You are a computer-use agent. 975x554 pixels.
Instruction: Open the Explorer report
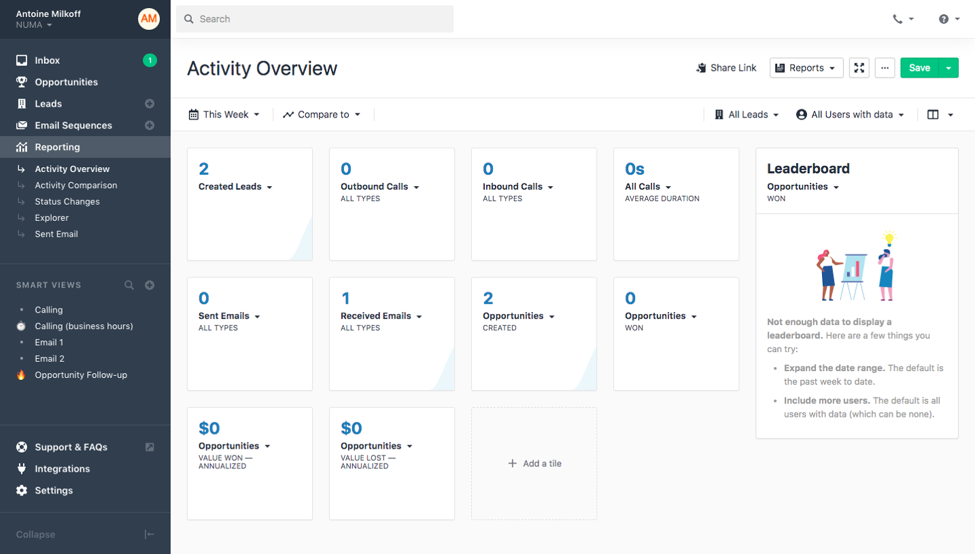(x=52, y=218)
